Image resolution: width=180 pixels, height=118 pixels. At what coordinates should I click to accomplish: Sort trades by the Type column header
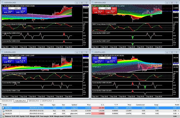pos(50,105)
